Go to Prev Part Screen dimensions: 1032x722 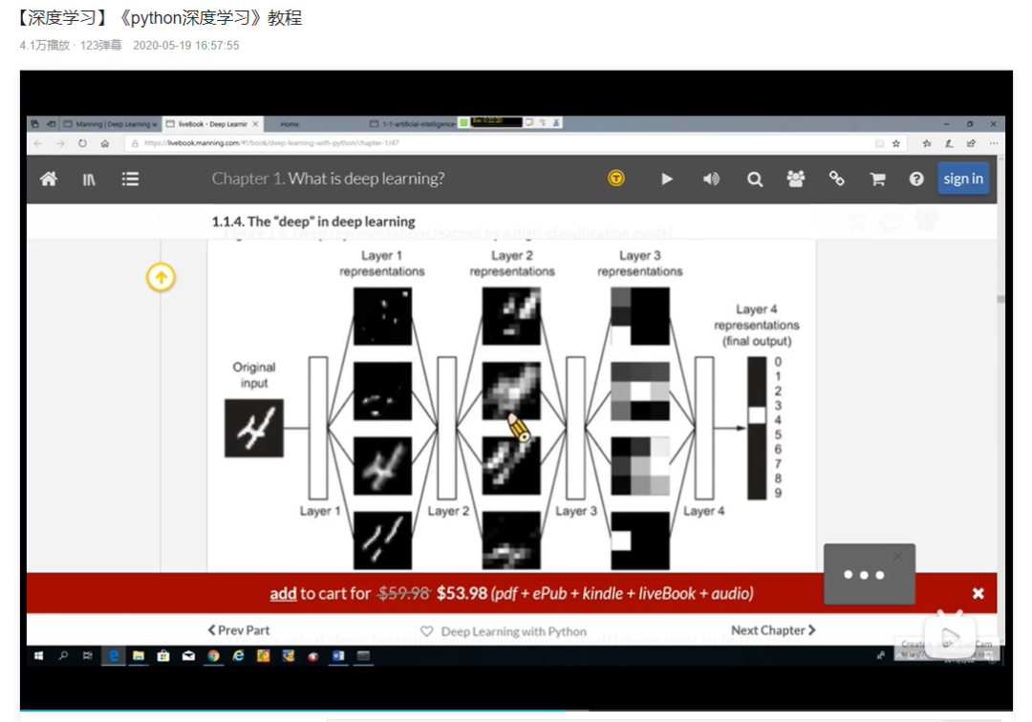coord(239,630)
